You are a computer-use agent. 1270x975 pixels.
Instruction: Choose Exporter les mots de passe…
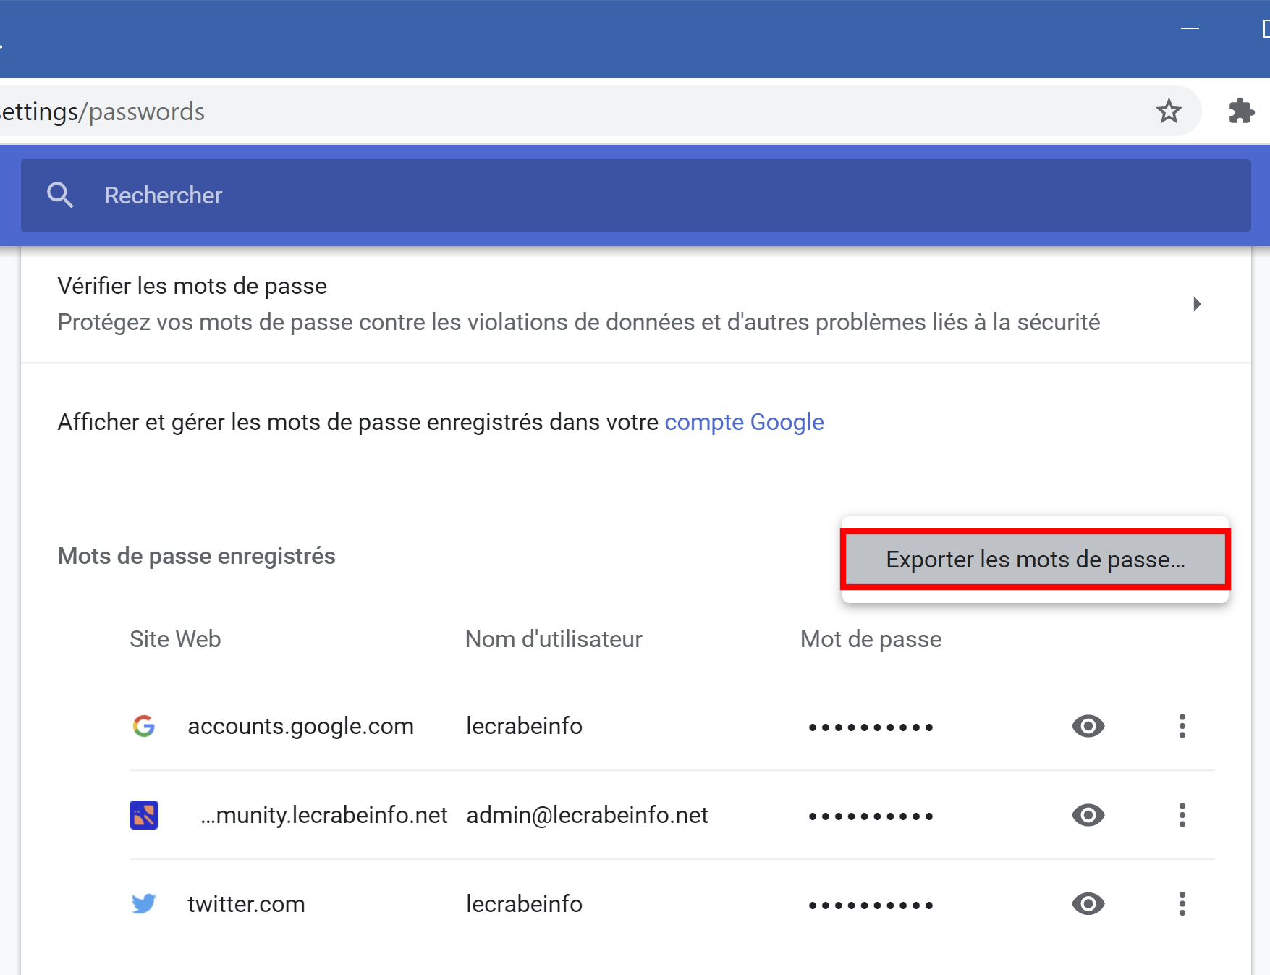[x=1035, y=560]
